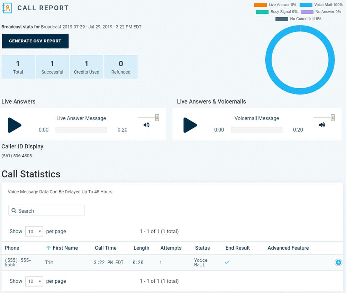Seek in the Live Answer Message progress bar

click(x=81, y=130)
